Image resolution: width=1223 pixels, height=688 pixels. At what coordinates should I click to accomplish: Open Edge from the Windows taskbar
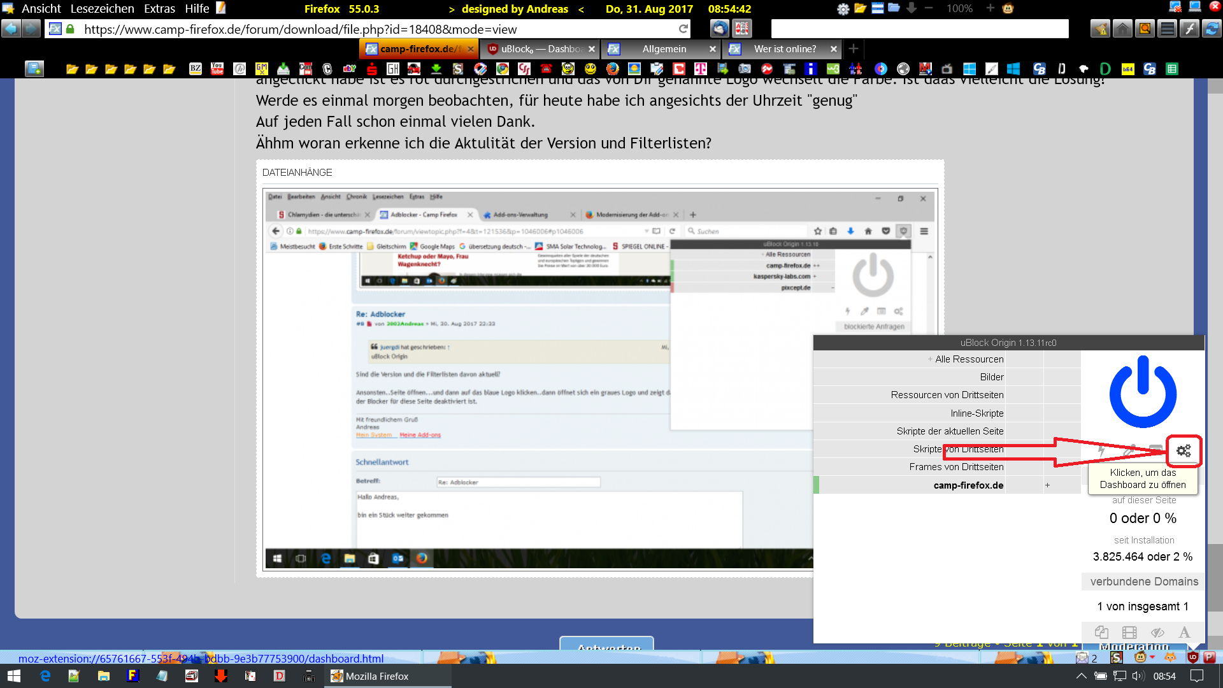click(45, 676)
